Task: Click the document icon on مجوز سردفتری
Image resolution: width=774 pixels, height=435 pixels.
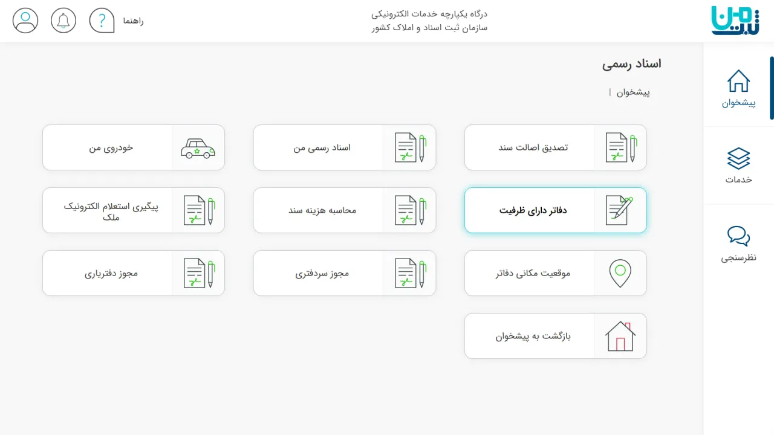Action: point(409,273)
